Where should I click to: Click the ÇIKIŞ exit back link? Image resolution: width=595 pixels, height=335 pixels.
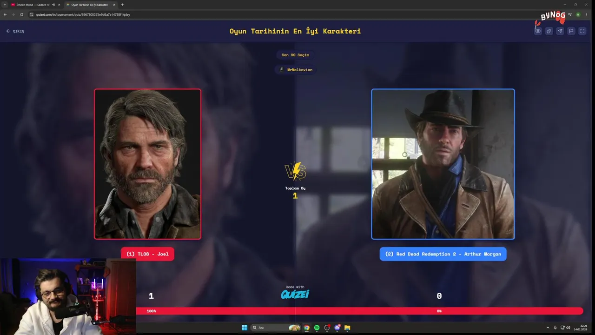click(15, 31)
